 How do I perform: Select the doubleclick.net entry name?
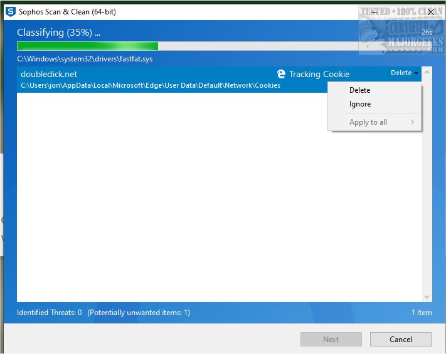49,74
